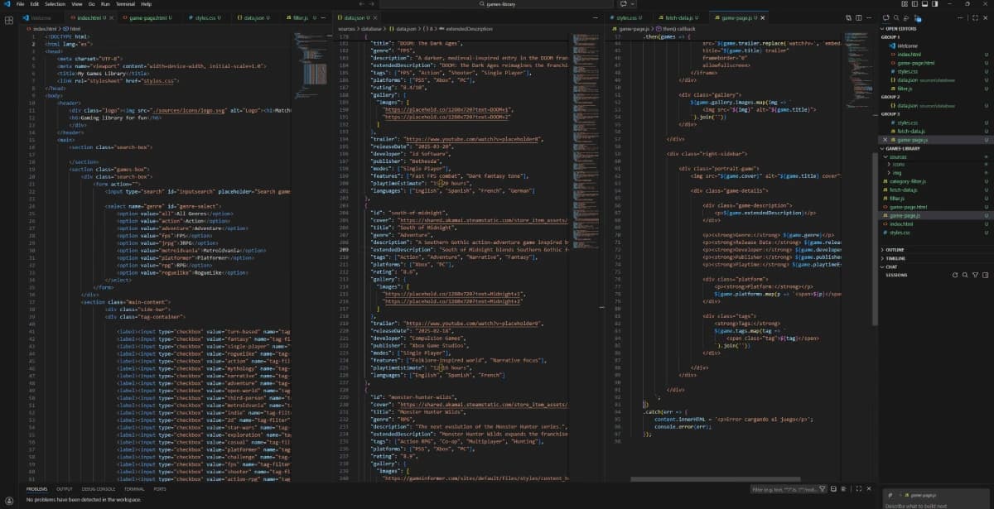This screenshot has height=509, width=994.
Task: Open the Terminal menu
Action: tap(126, 4)
